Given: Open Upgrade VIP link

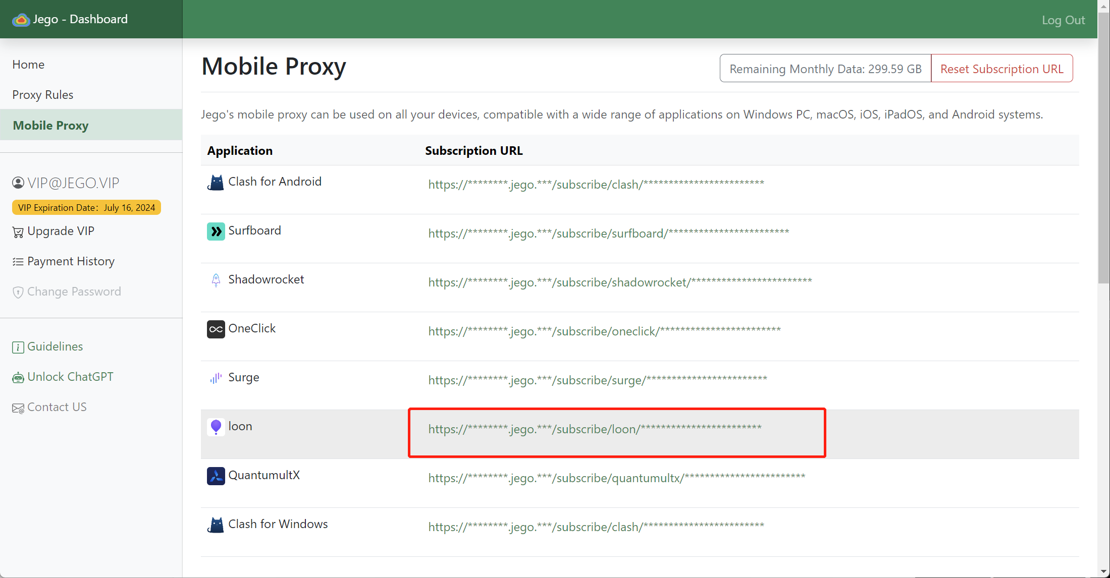Looking at the screenshot, I should tap(61, 231).
